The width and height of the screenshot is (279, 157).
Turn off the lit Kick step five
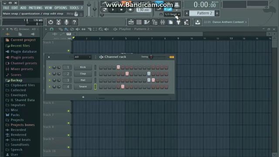point(118,67)
